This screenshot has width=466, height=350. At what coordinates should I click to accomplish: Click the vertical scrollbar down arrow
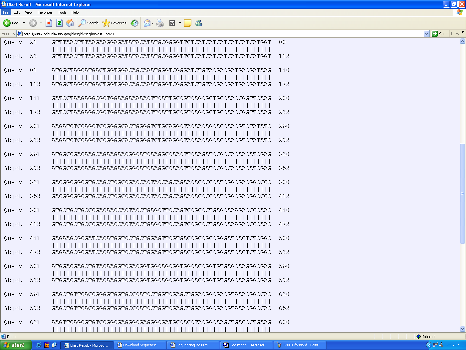tap(462, 329)
